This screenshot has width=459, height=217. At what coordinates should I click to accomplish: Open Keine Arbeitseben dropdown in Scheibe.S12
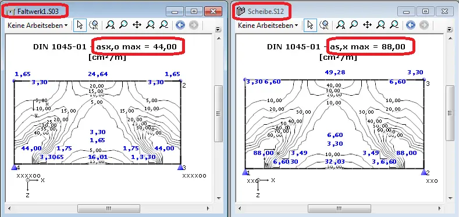[x=268, y=26]
